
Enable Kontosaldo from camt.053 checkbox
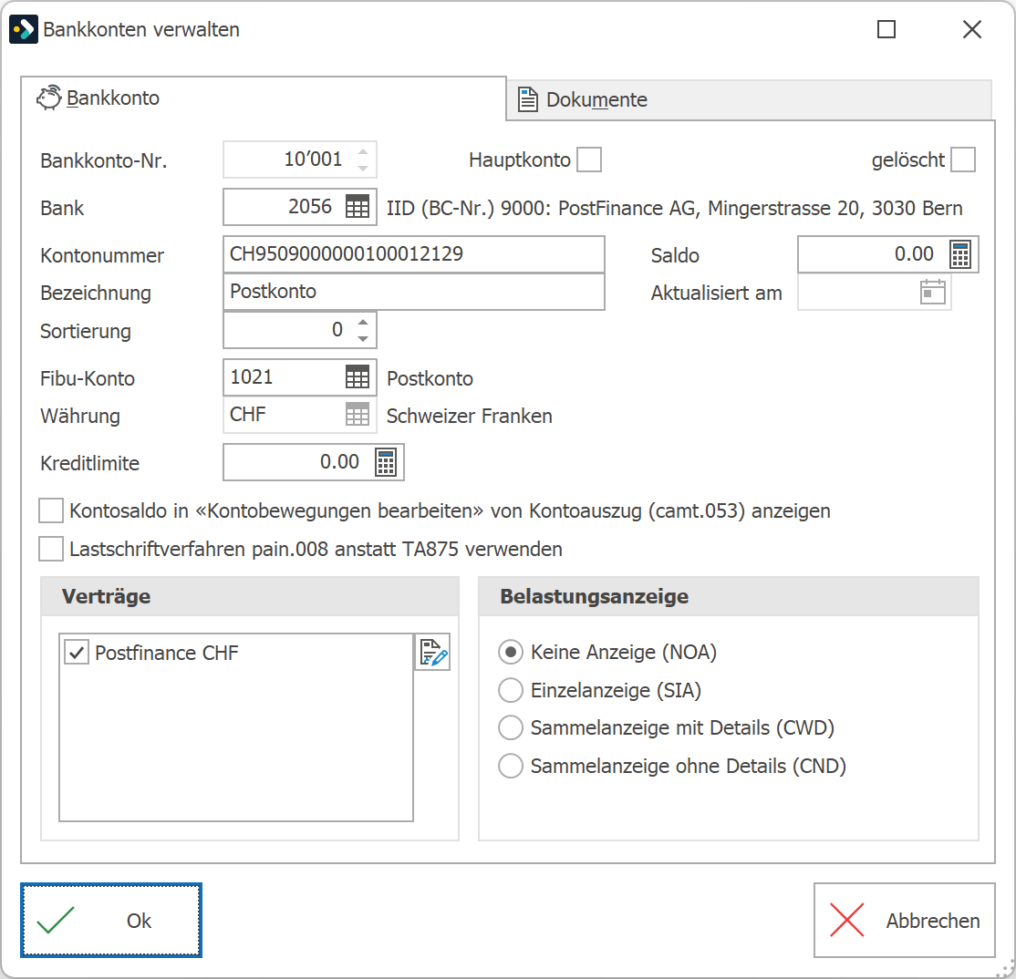click(51, 510)
